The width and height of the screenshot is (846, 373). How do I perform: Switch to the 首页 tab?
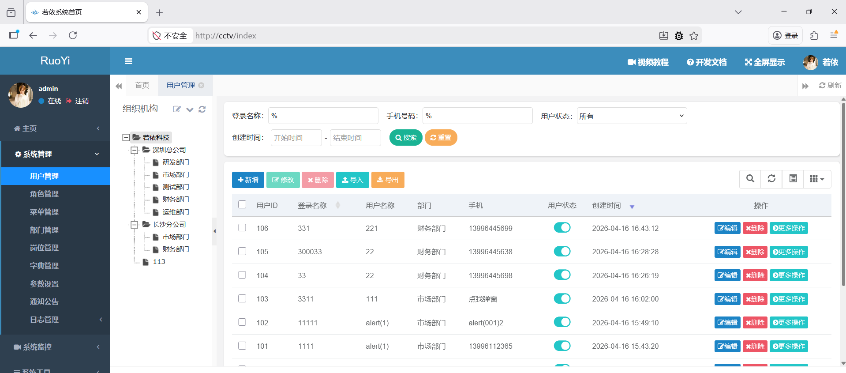coord(142,85)
